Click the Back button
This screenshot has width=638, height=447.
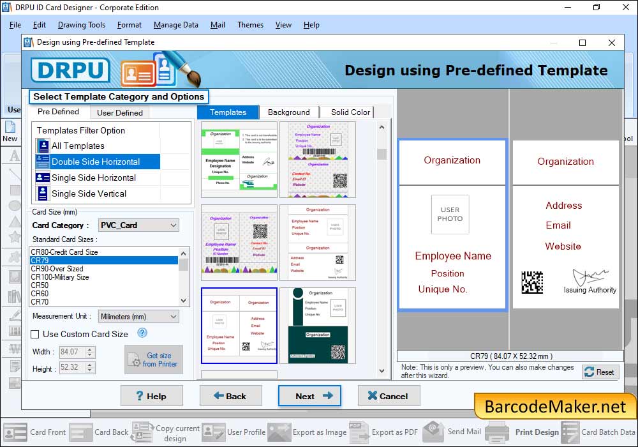(231, 396)
